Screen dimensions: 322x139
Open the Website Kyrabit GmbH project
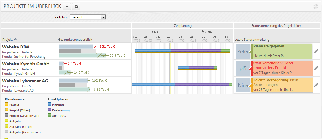[x=26, y=64]
